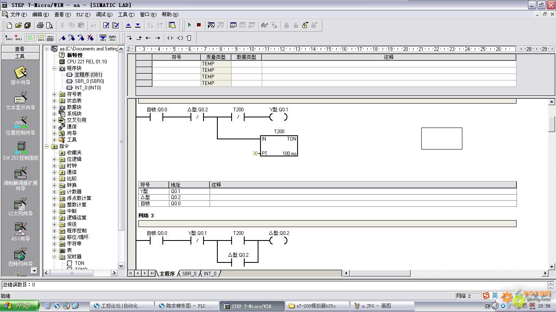
Task: Click the Line Up toolbar icon
Action: tap(139, 38)
